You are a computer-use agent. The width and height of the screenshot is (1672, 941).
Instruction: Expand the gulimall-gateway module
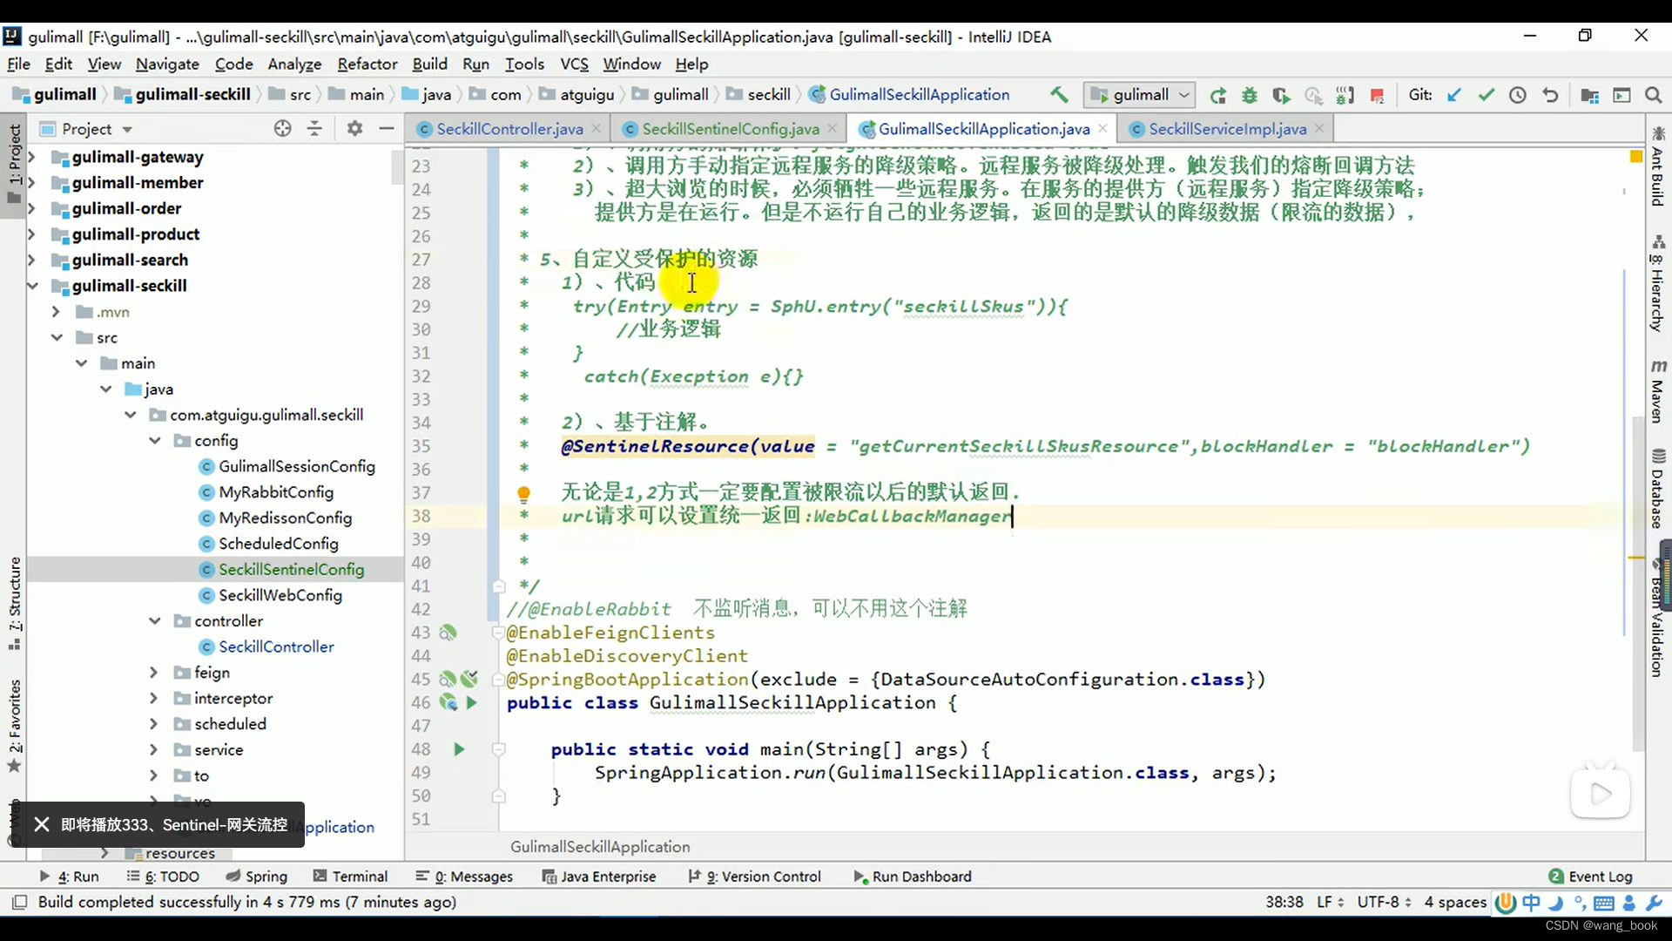pos(32,157)
